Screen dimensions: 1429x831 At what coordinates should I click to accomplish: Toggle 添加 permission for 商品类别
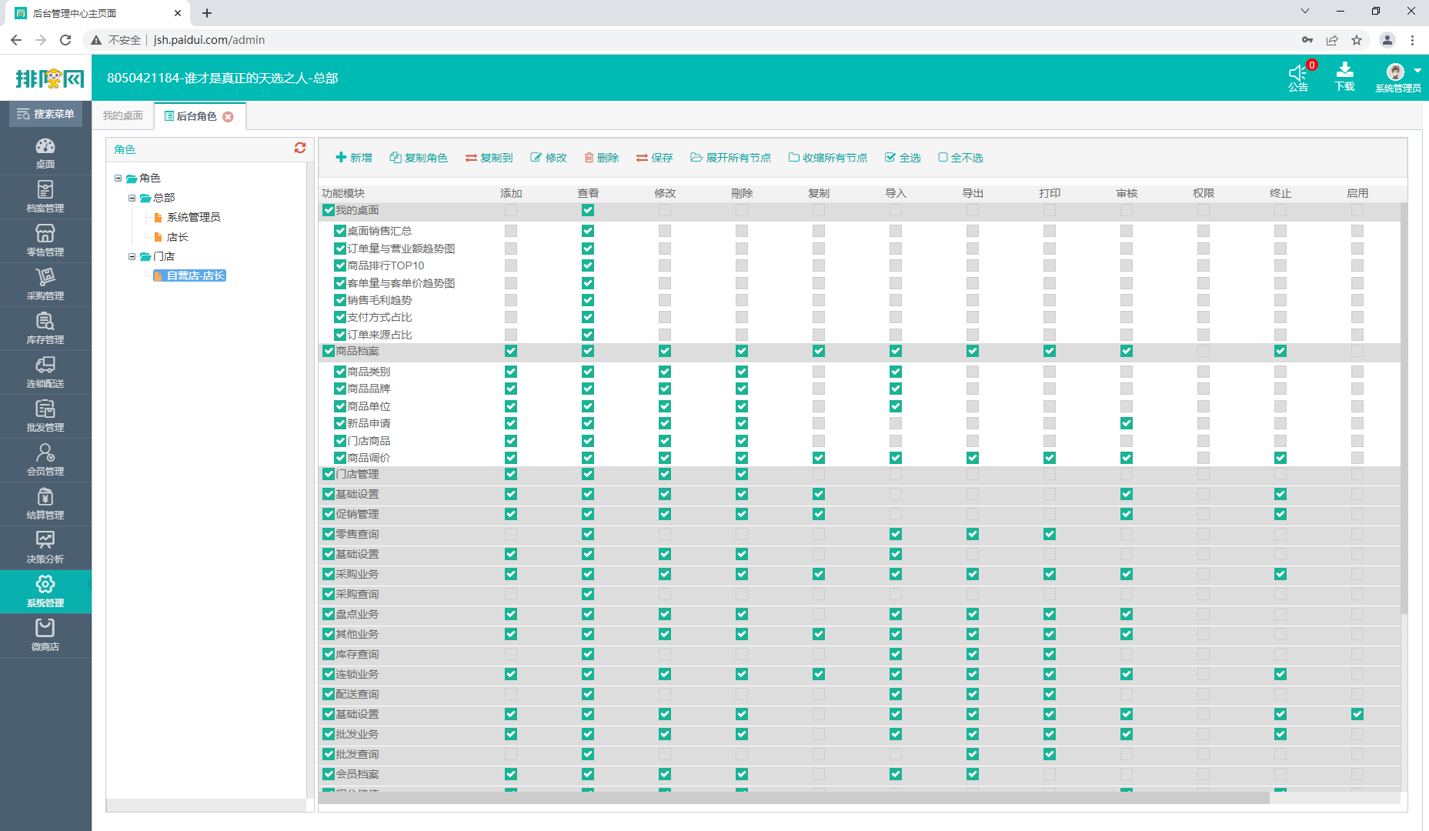[511, 372]
